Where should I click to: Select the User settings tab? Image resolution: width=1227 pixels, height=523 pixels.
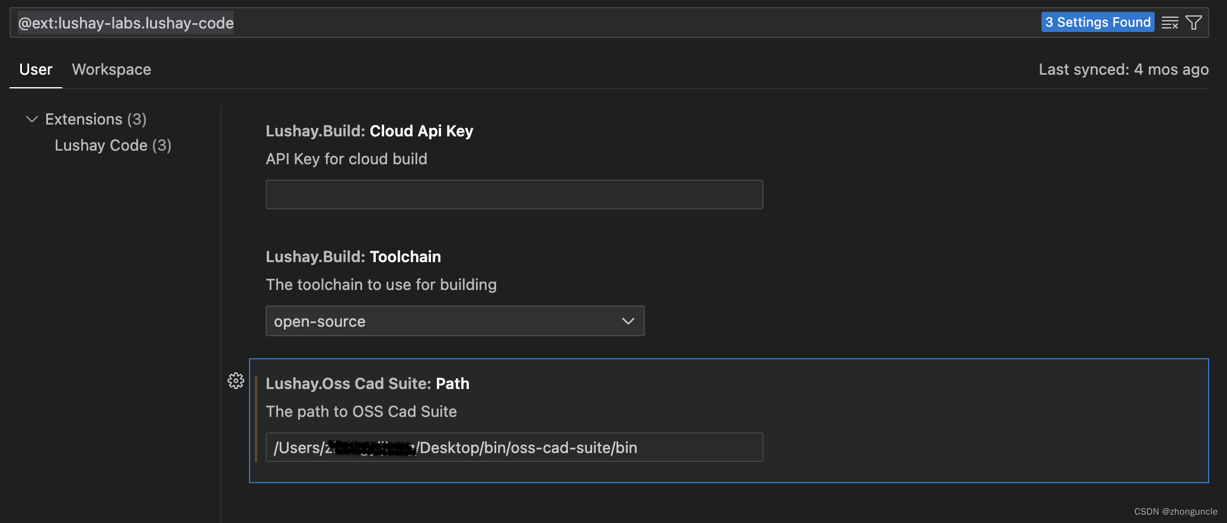[36, 69]
